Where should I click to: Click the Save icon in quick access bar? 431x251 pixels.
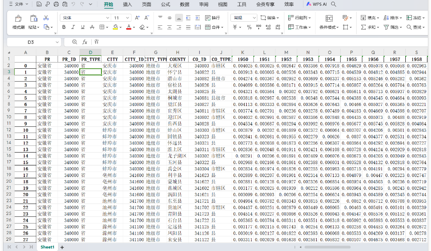pos(39,4)
